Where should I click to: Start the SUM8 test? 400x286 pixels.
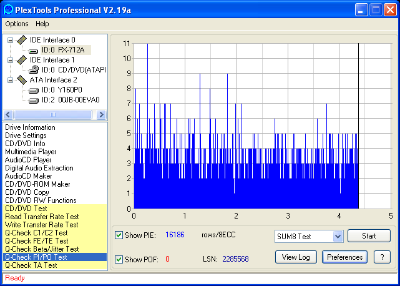coord(369,235)
